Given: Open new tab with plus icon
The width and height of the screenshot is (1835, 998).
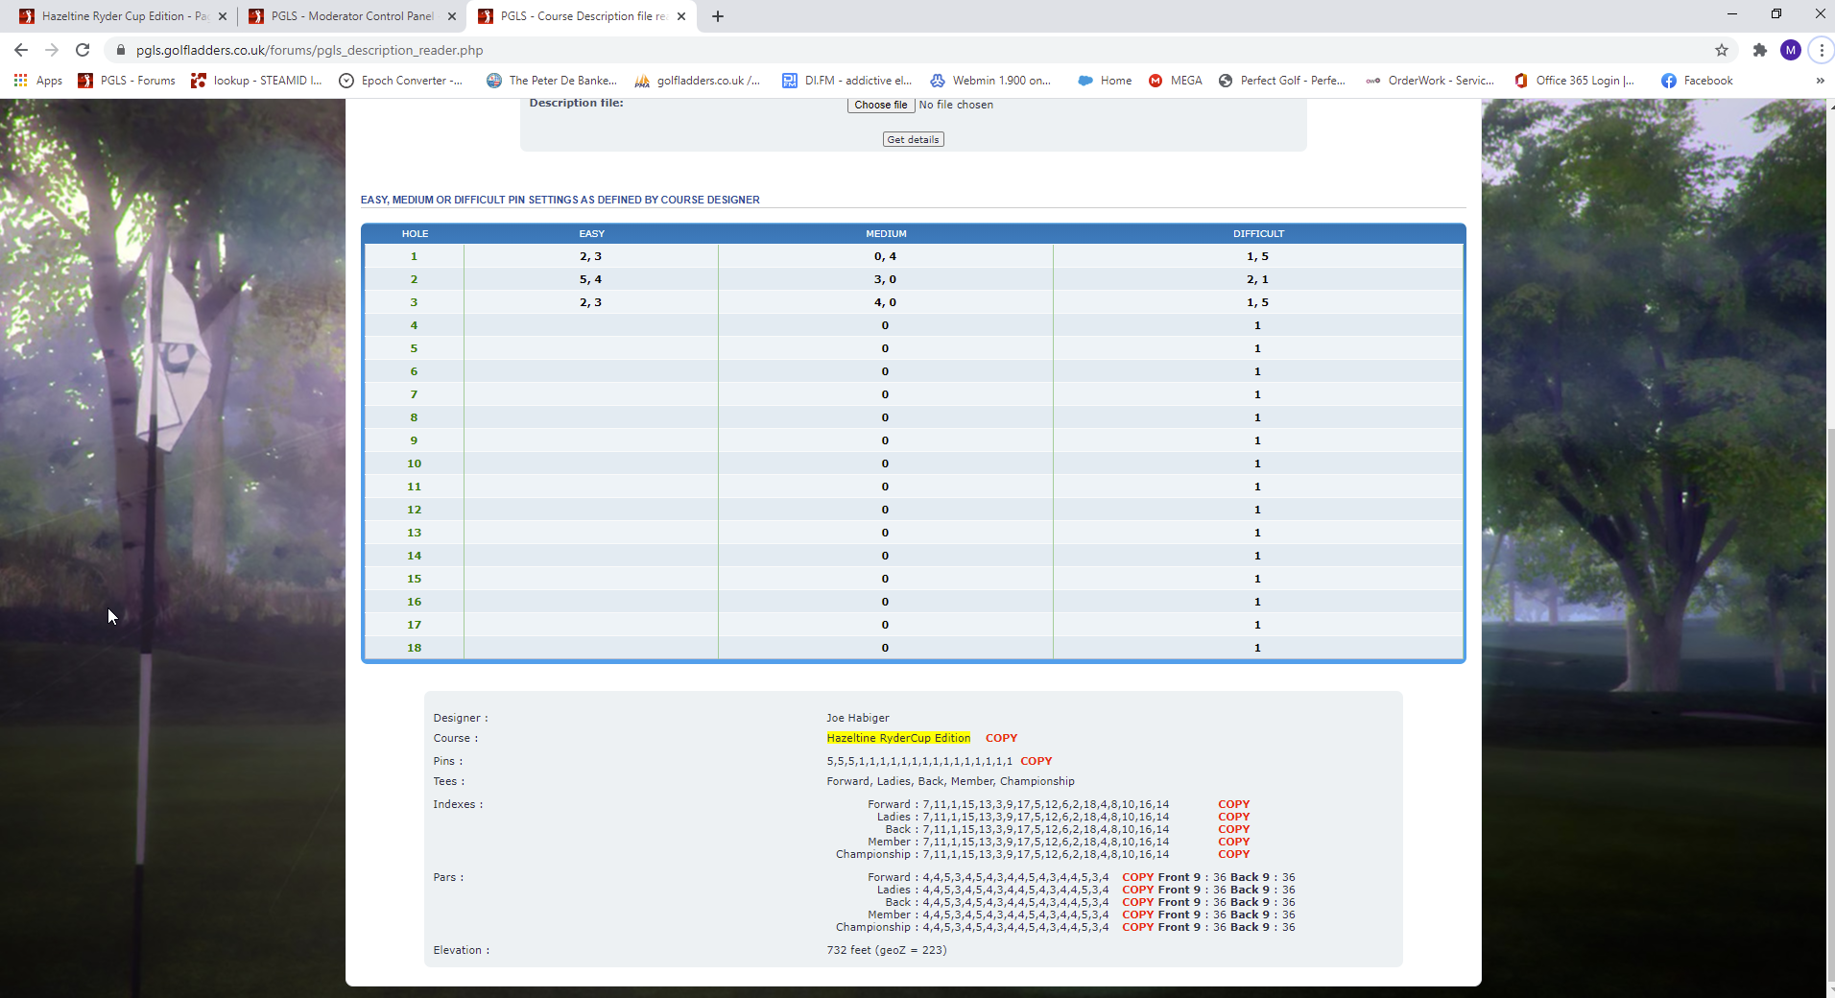Looking at the screenshot, I should tap(718, 16).
